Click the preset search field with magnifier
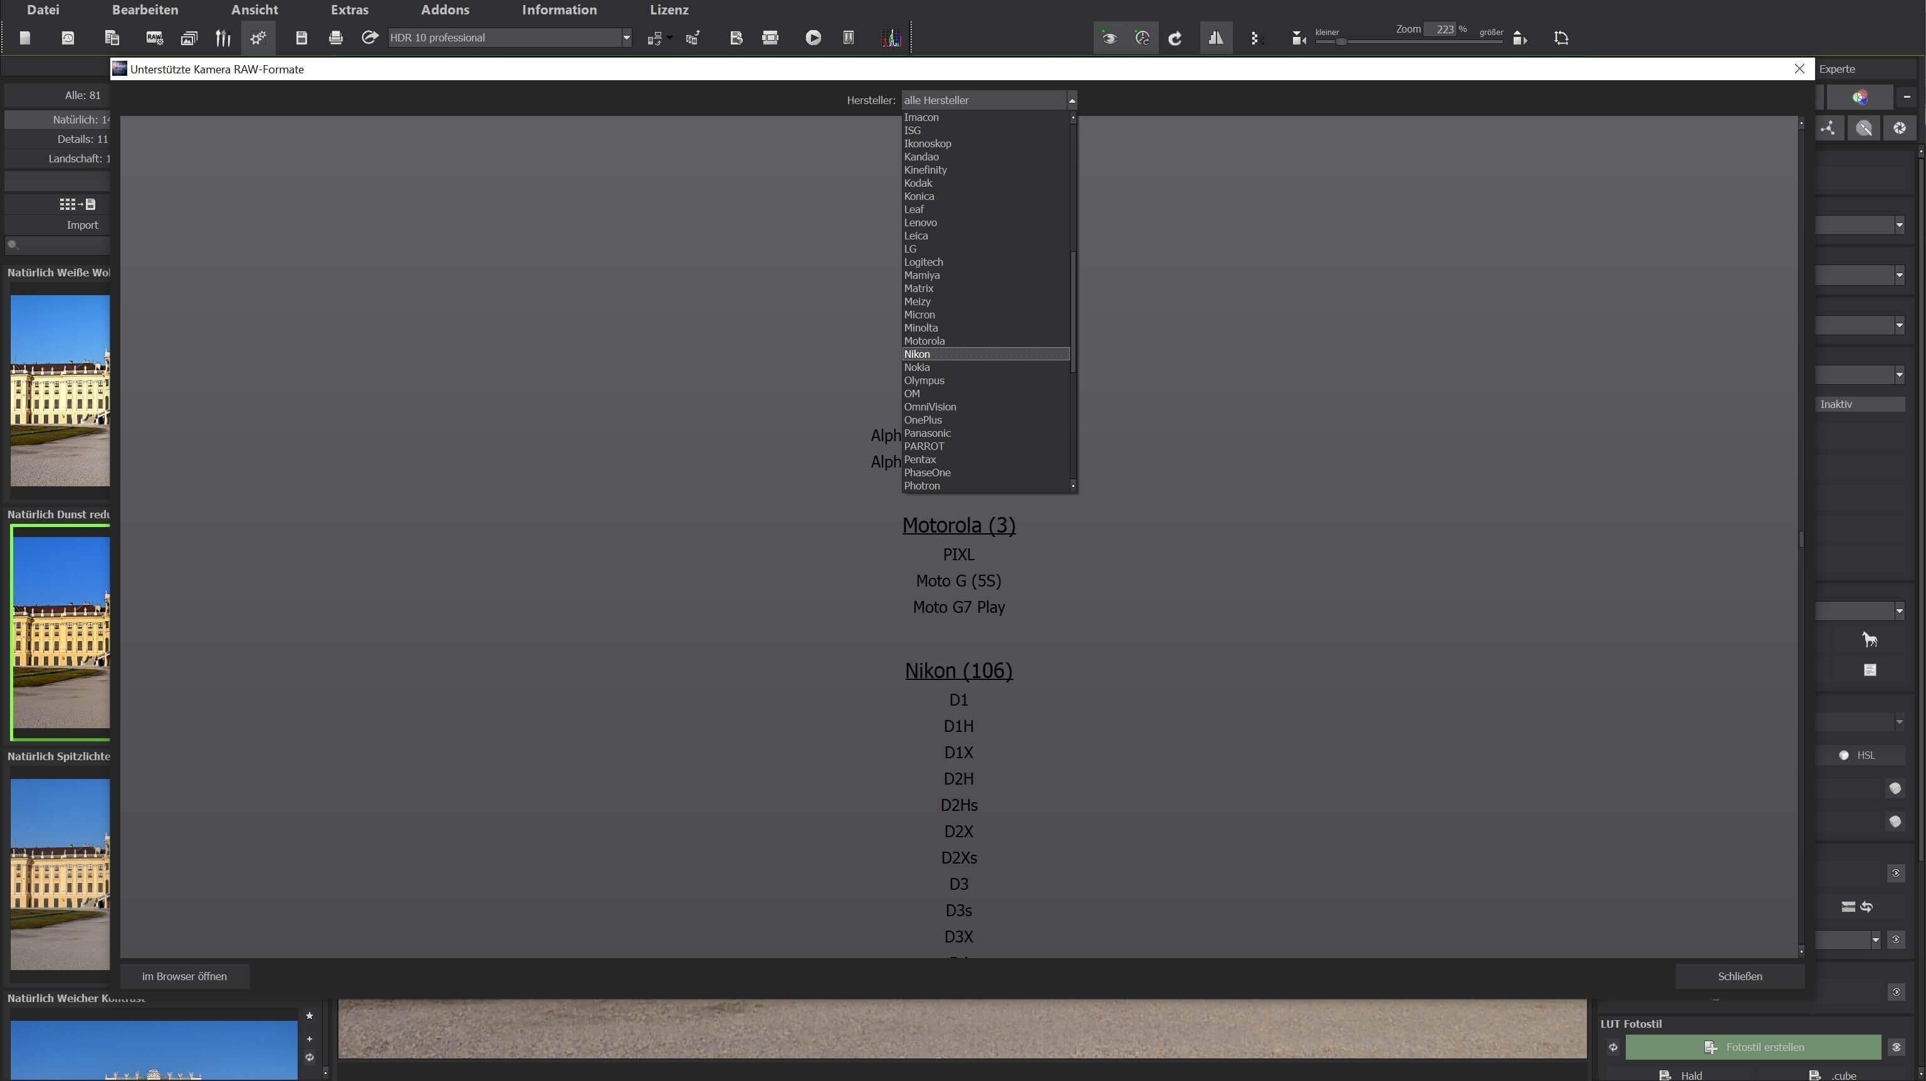The image size is (1926, 1081). click(58, 244)
